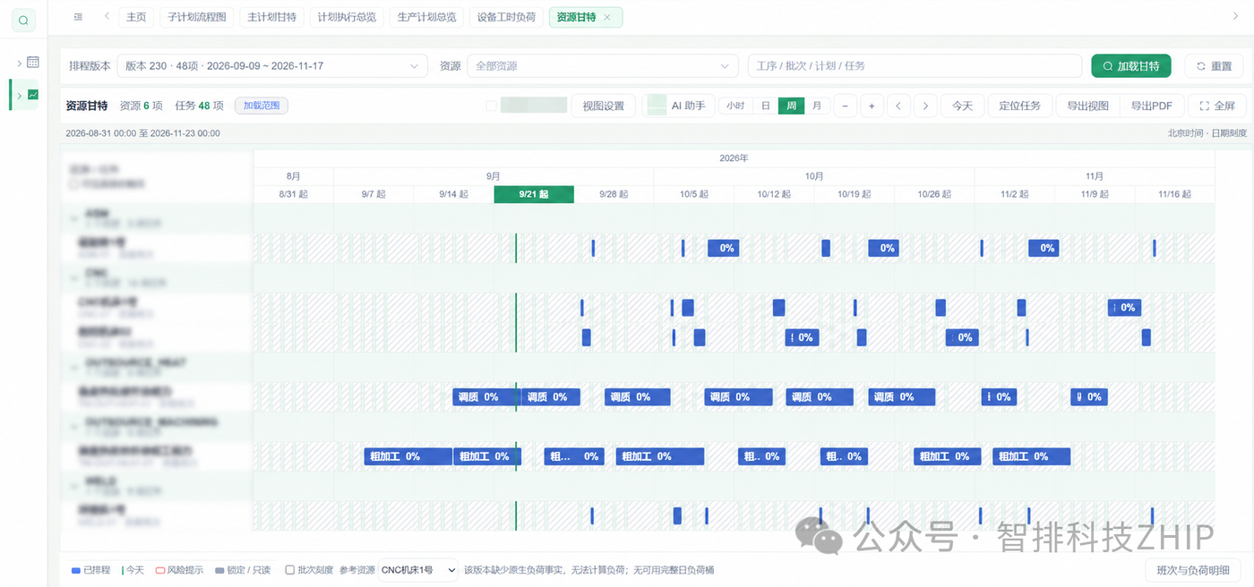
Task: Click the 锁定 / 只读 gray legend swatch
Action: [x=219, y=570]
